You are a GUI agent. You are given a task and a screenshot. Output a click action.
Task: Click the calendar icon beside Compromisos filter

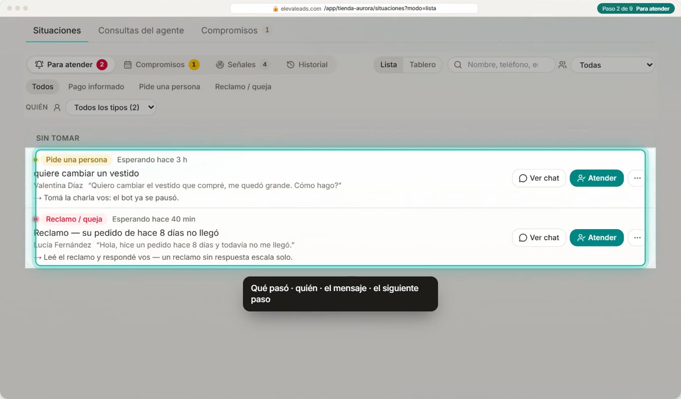tap(128, 65)
